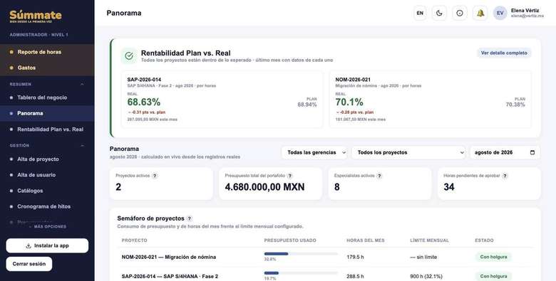Click the EV user avatar

[500, 13]
